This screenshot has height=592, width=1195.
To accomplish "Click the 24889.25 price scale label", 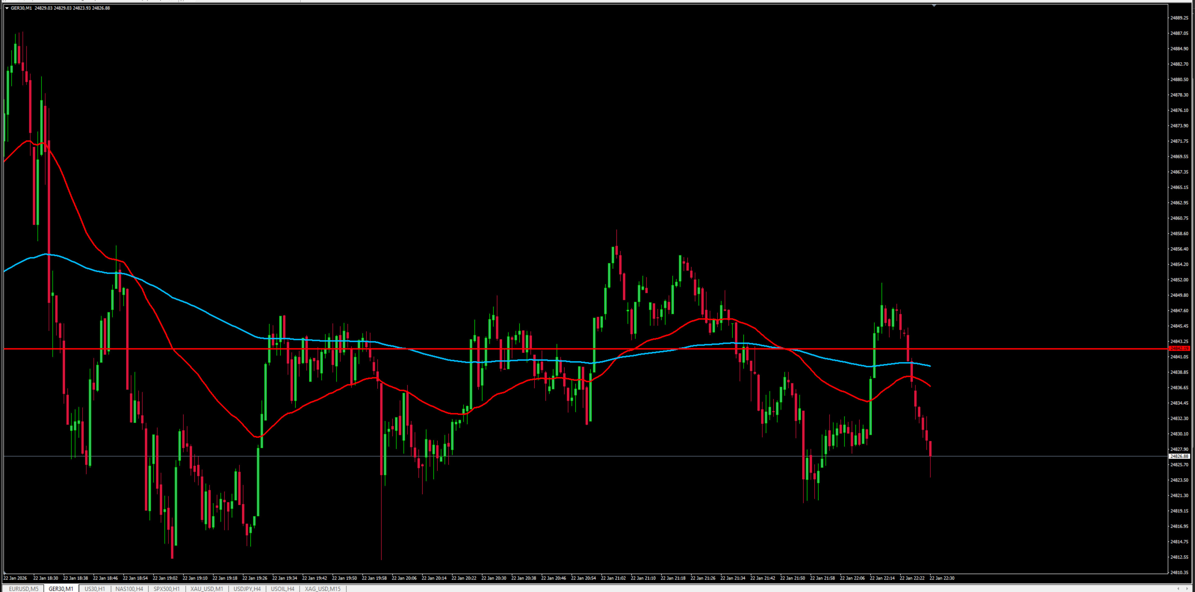I will 1179,18.
